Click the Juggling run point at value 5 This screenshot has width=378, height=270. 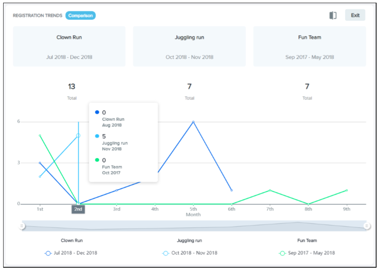pyautogui.click(x=78, y=136)
